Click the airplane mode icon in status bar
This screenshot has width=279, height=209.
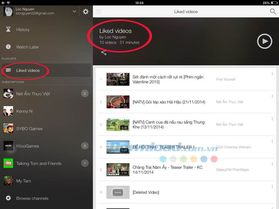point(3,3)
